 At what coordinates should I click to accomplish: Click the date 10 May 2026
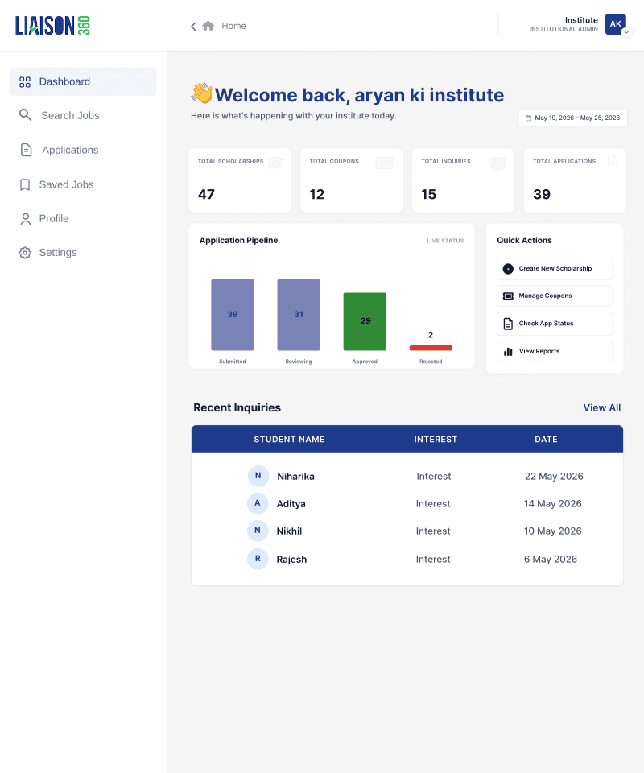point(553,531)
